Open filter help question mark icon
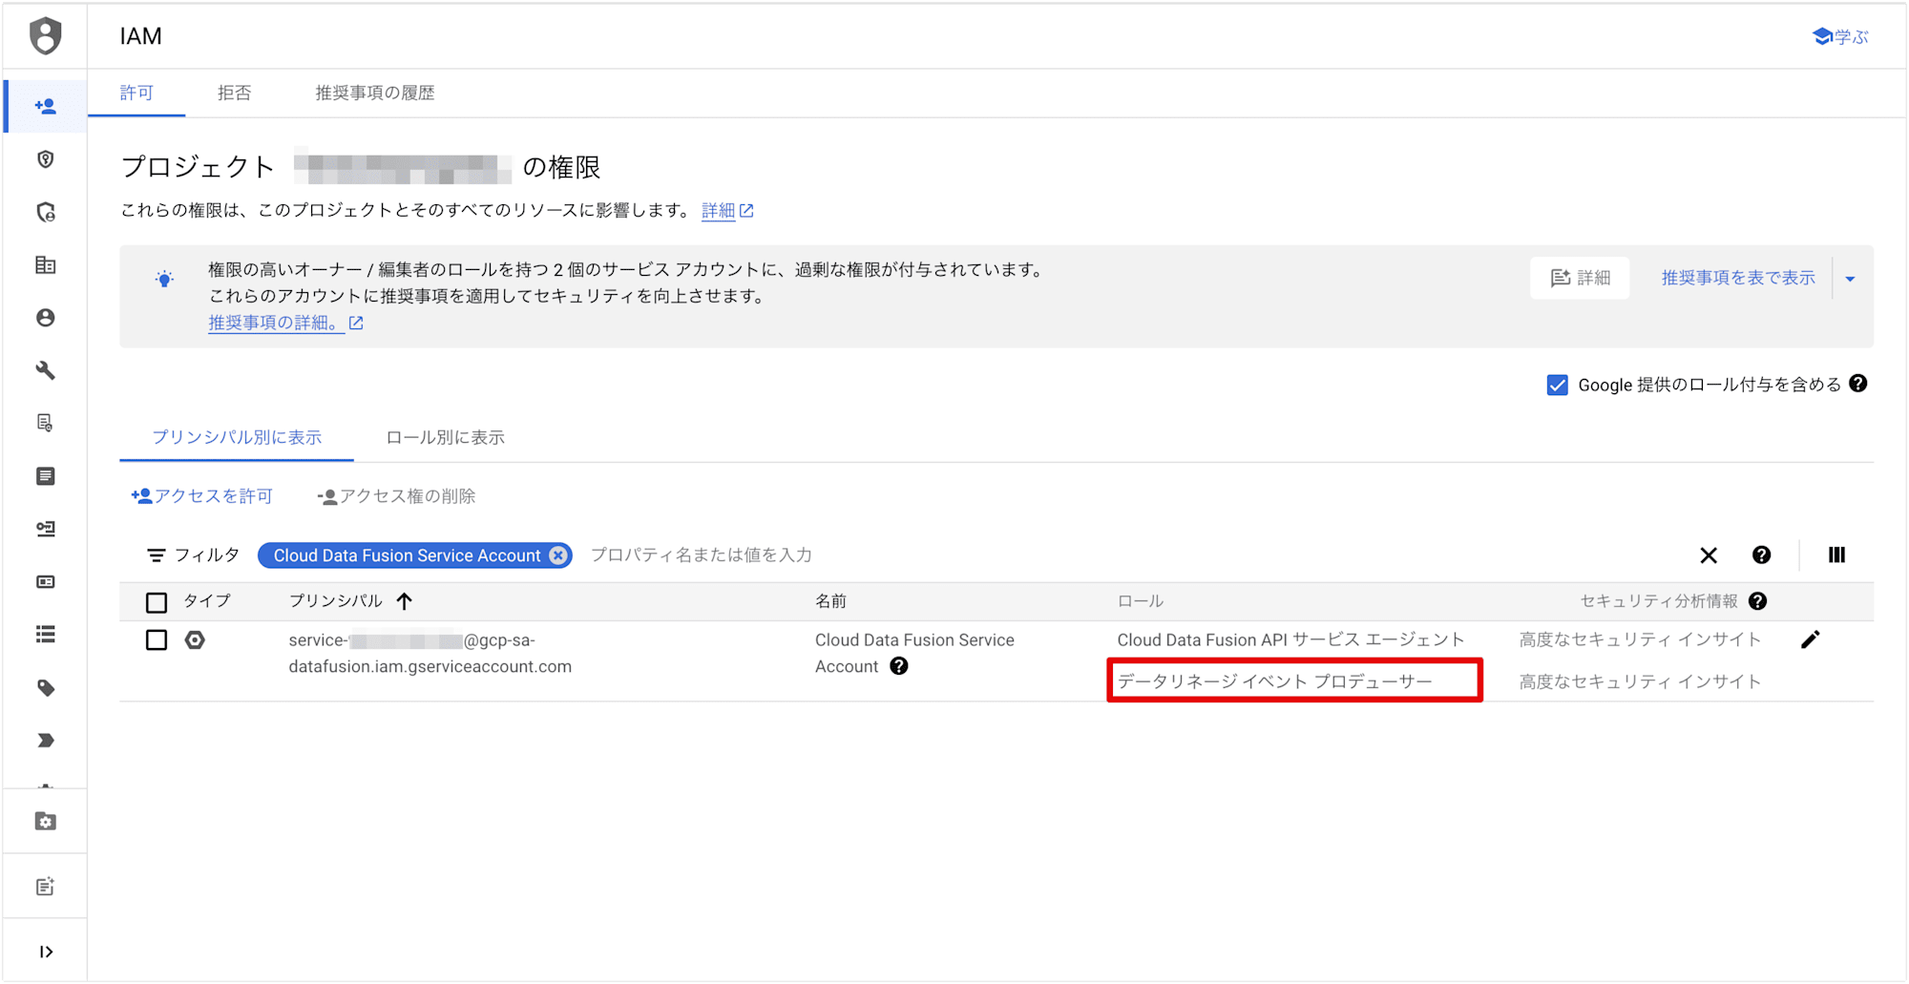 [x=1761, y=555]
